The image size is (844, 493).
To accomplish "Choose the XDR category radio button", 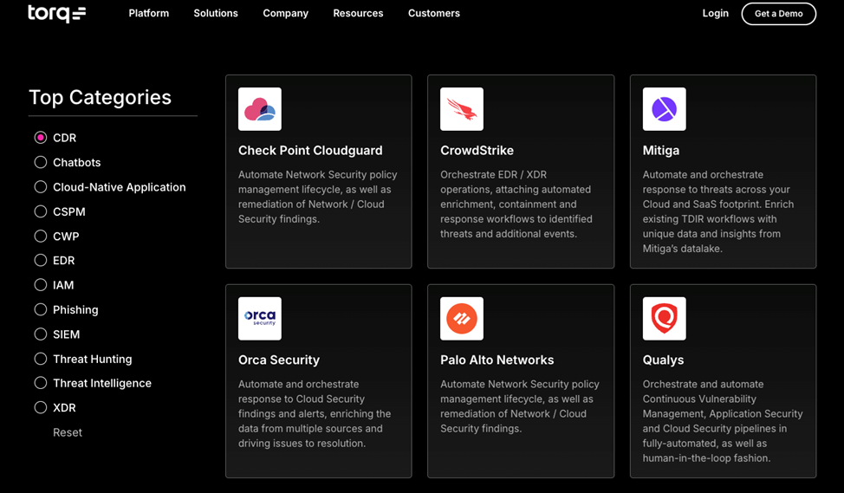I will [x=41, y=407].
